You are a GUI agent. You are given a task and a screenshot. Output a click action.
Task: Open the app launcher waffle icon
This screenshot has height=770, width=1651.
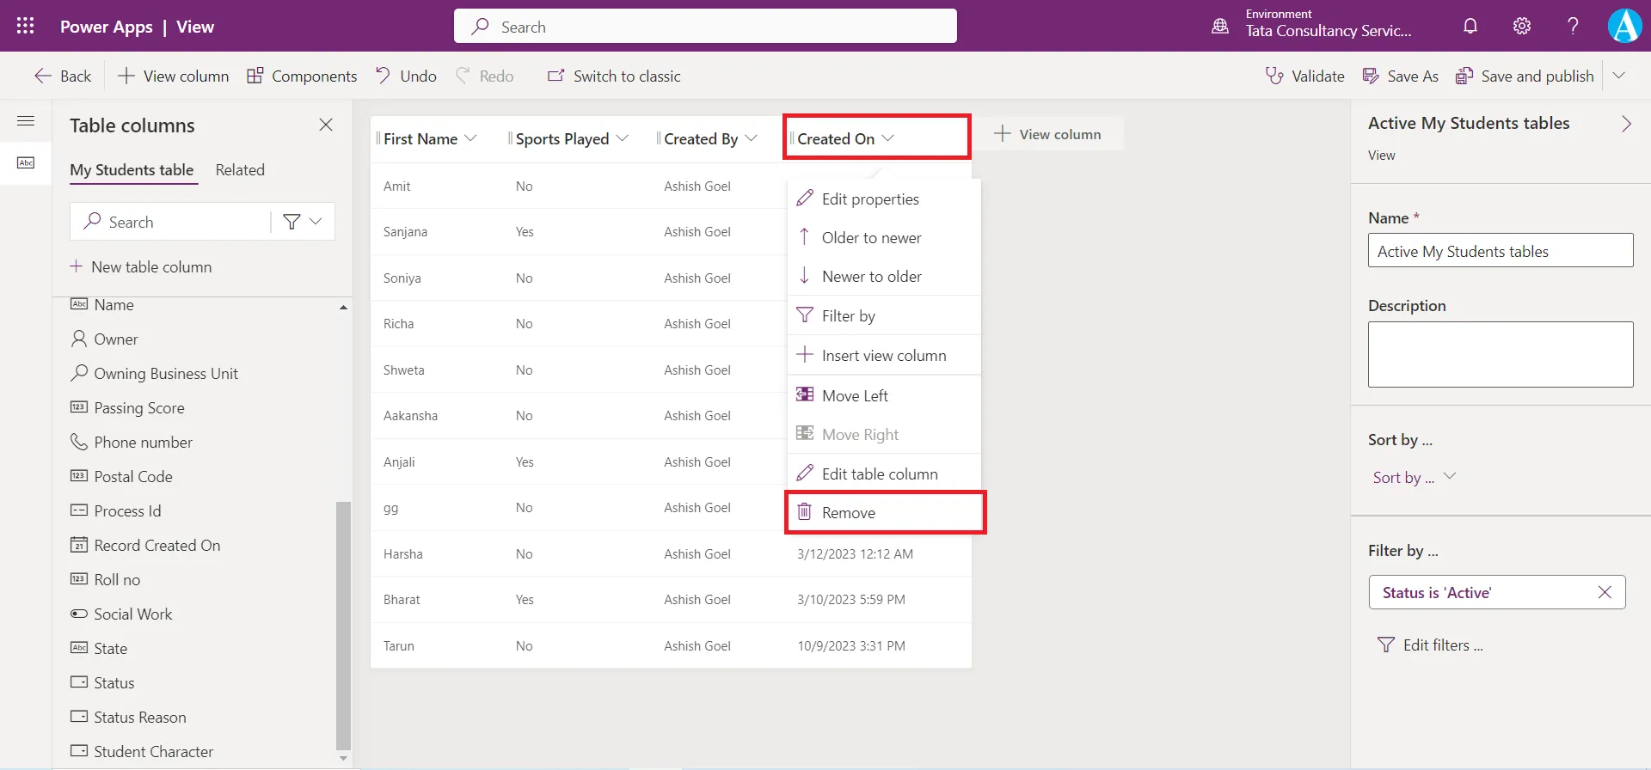click(x=26, y=26)
